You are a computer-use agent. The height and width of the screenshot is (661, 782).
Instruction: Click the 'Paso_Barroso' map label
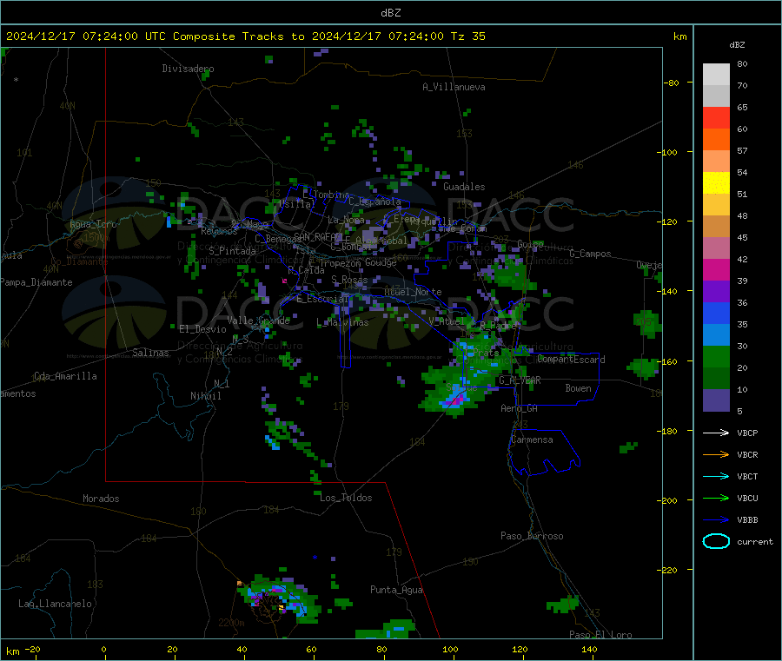click(532, 536)
